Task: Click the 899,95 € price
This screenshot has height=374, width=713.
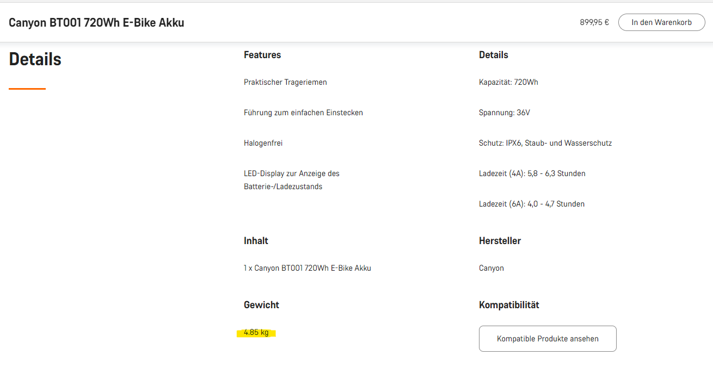Action: coord(594,23)
